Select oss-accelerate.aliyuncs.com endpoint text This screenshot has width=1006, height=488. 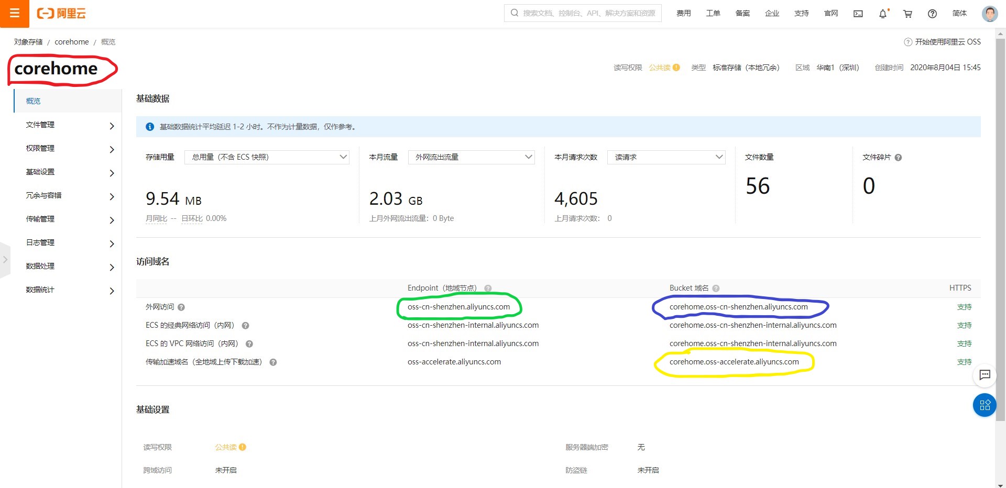(x=454, y=362)
